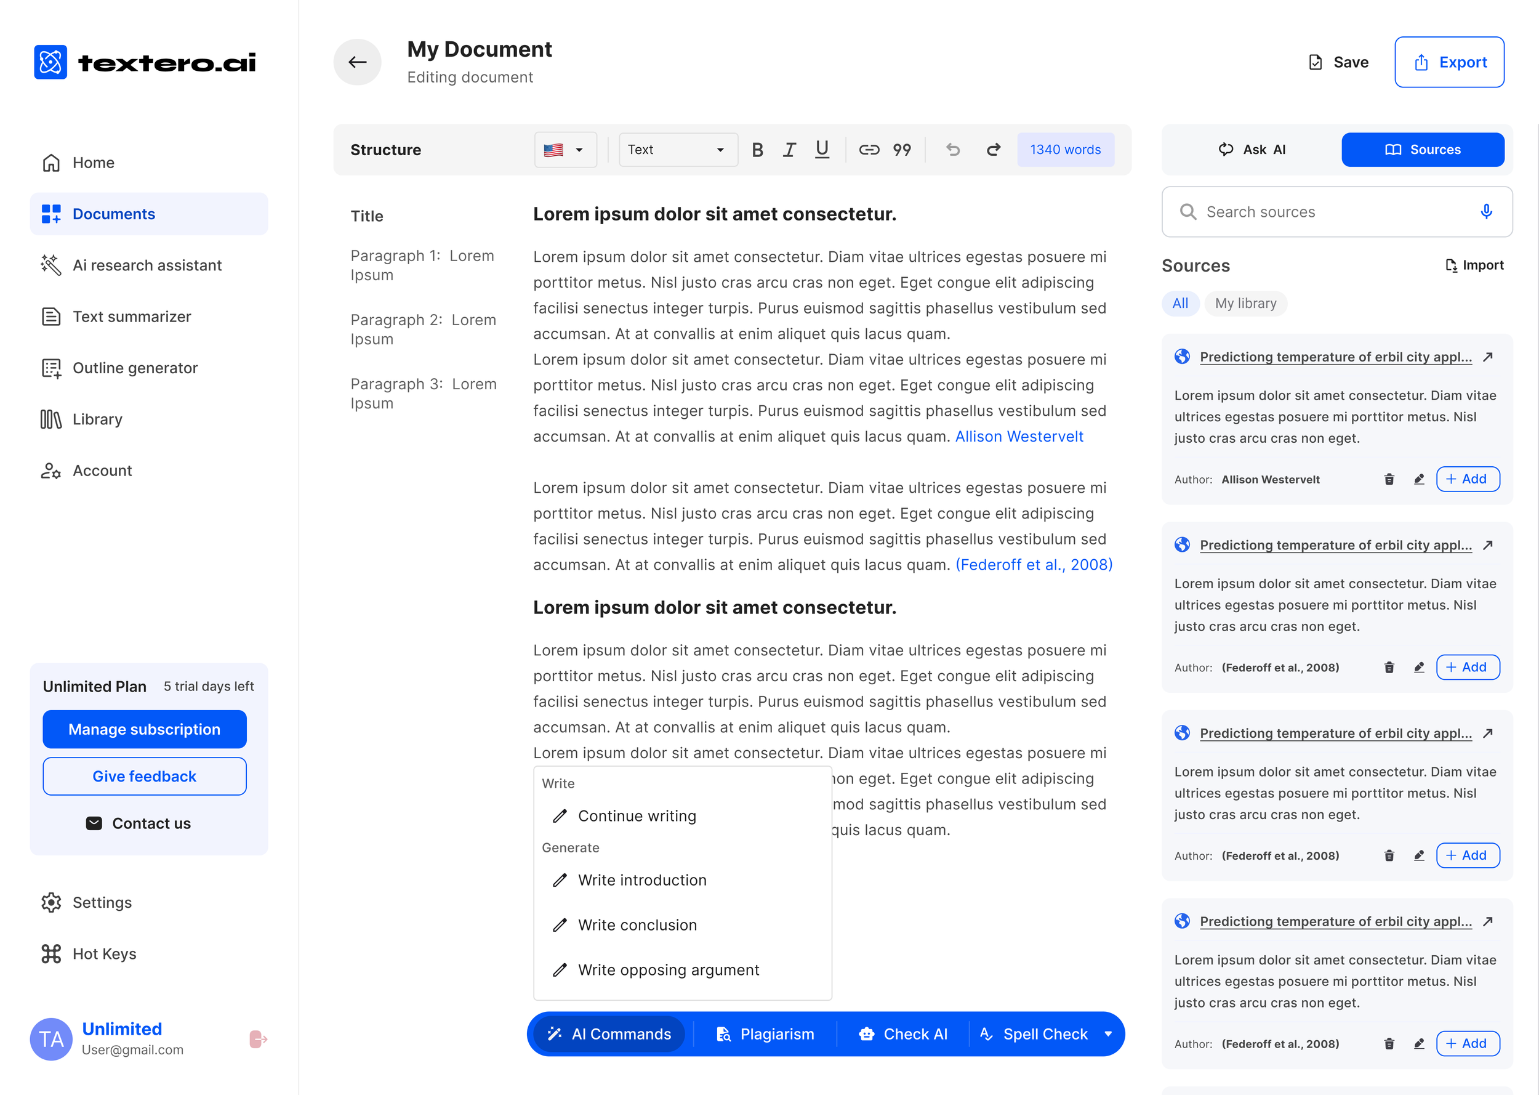Click the redo arrow
Viewport: 1539px width, 1095px height.
pos(993,150)
